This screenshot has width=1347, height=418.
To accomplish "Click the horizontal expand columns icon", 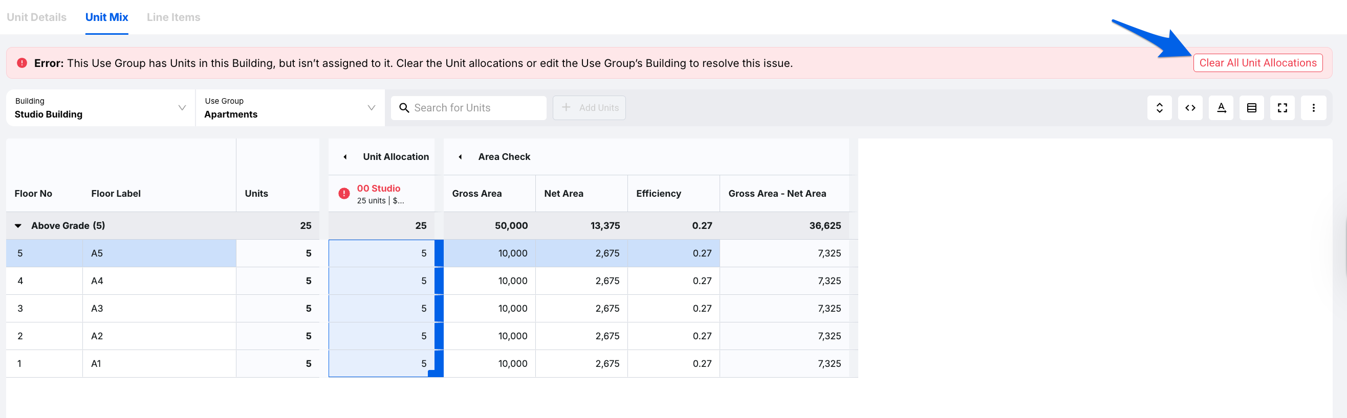I will pos(1189,108).
